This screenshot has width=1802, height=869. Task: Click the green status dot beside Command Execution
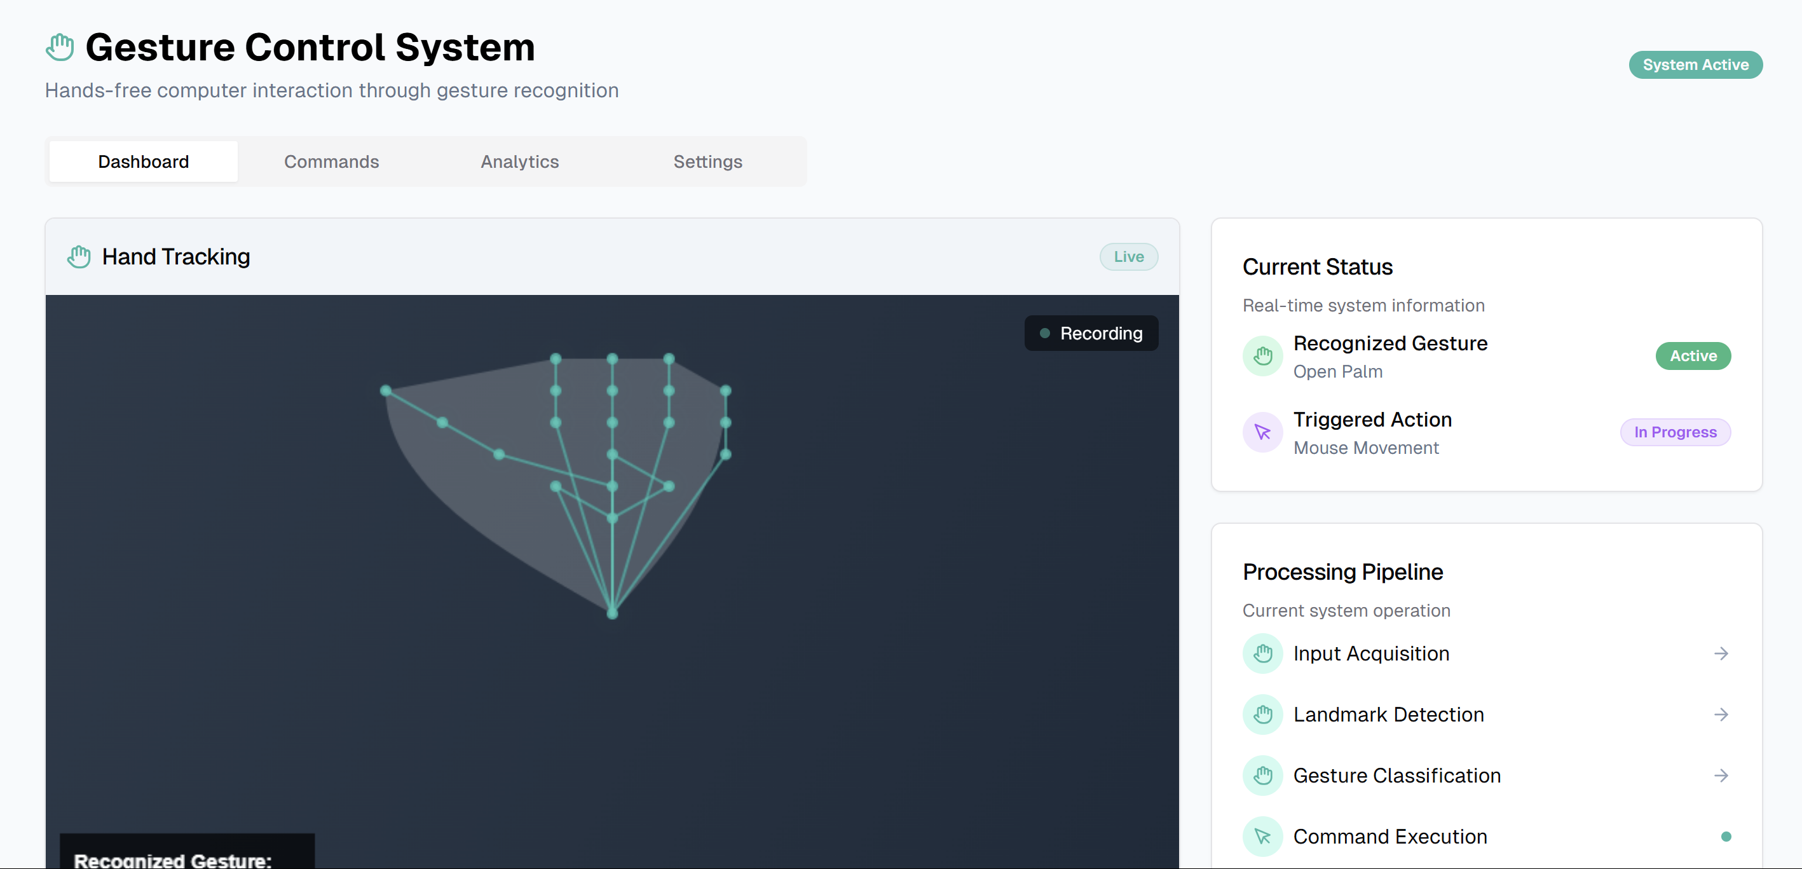1726,836
